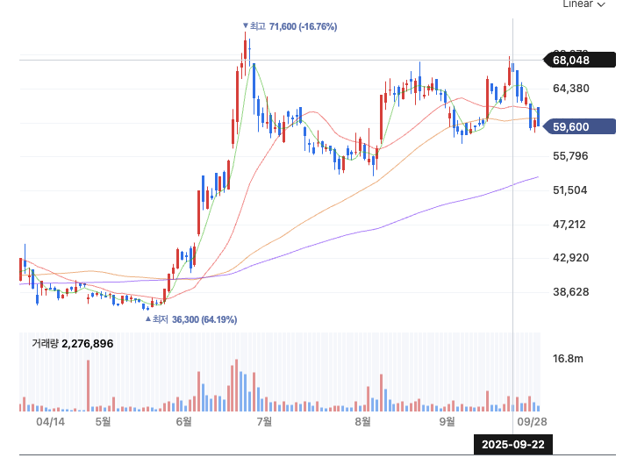The width and height of the screenshot is (630, 465).
Task: Click the 최고 71,600 high price marker
Action: 290,27
